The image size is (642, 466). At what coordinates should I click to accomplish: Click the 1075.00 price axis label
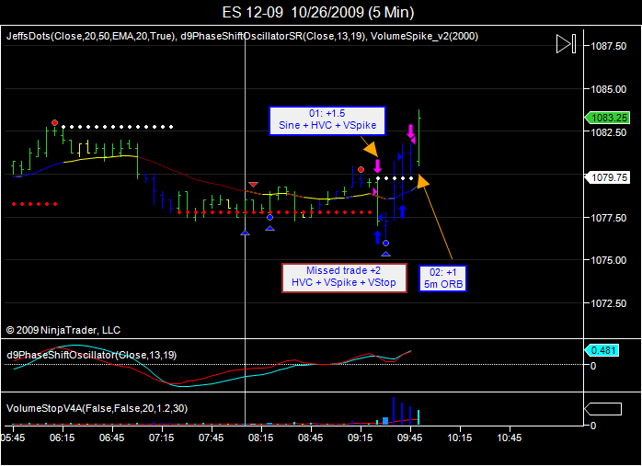tap(608, 260)
